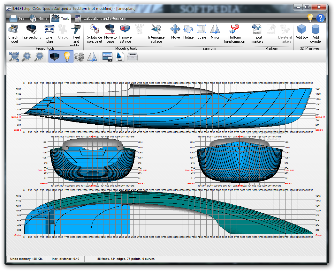
Task: Click the Modeling tools group label
Action: (126, 48)
